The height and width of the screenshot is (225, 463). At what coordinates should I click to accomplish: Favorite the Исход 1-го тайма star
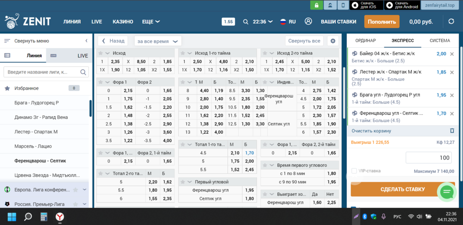pyautogui.click(x=182, y=53)
